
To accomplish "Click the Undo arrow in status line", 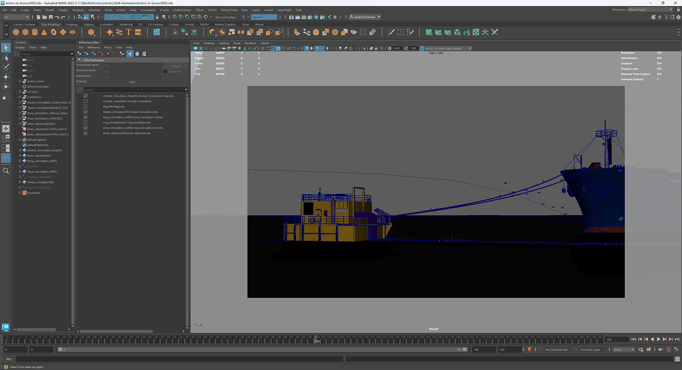I will [x=57, y=17].
